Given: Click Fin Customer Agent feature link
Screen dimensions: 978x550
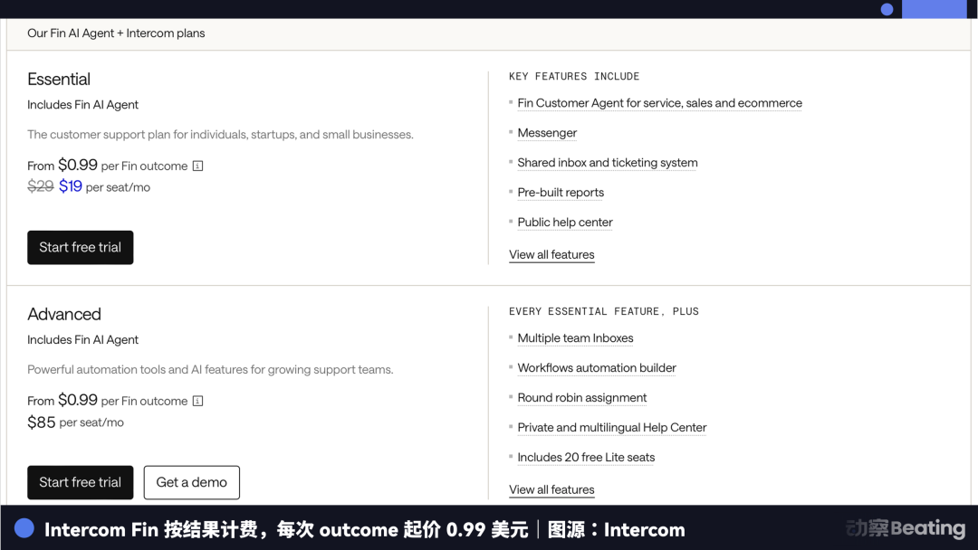Looking at the screenshot, I should tap(659, 103).
